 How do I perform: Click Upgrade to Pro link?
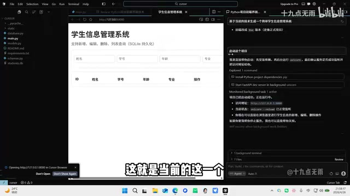(x=289, y=4)
